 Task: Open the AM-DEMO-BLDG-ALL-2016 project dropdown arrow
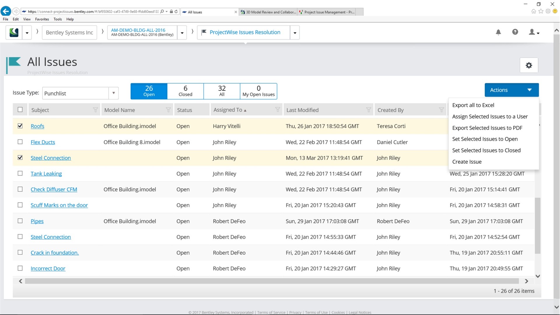pyautogui.click(x=182, y=33)
